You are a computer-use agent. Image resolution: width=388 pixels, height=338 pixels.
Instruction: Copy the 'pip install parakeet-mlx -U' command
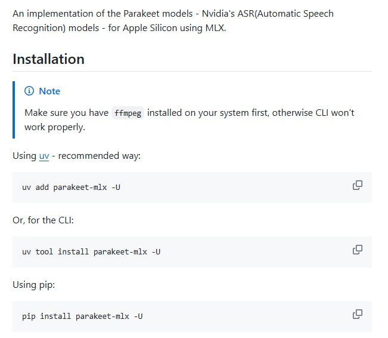[x=358, y=314]
